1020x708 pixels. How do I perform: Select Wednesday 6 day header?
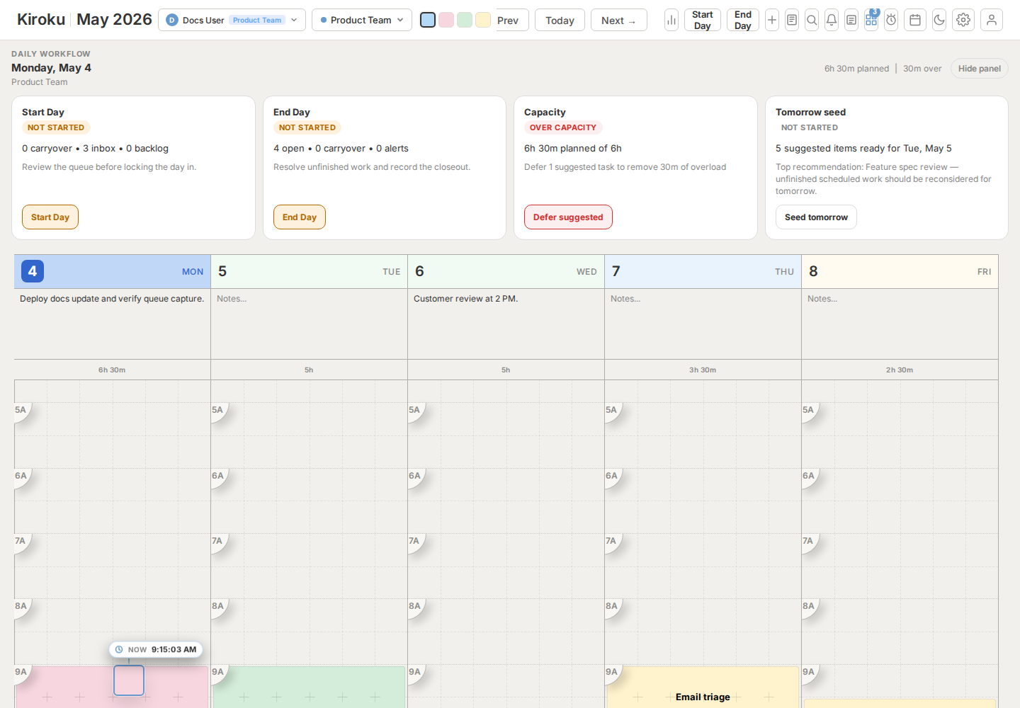point(506,271)
